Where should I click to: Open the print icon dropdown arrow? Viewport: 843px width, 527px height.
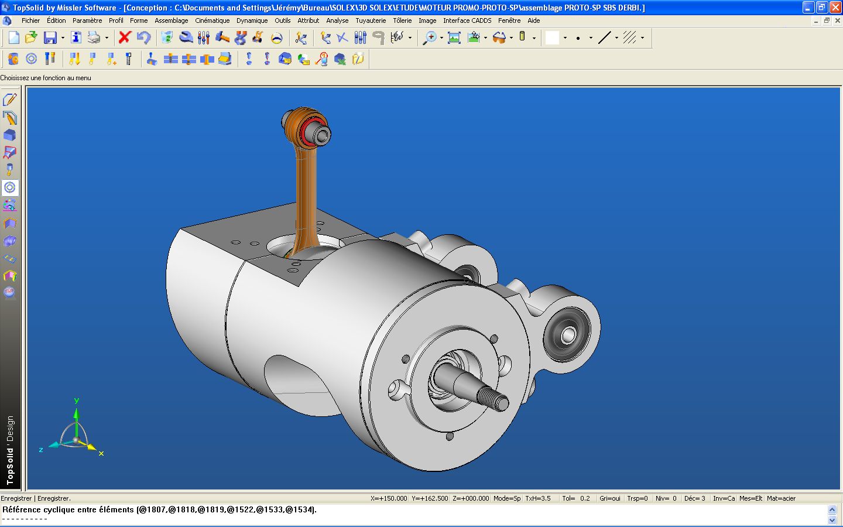(107, 38)
